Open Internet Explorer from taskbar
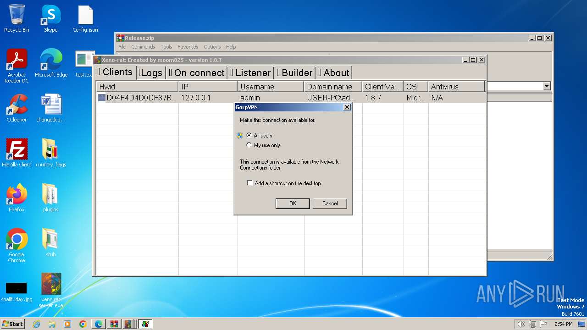587x330 pixels. 36,324
